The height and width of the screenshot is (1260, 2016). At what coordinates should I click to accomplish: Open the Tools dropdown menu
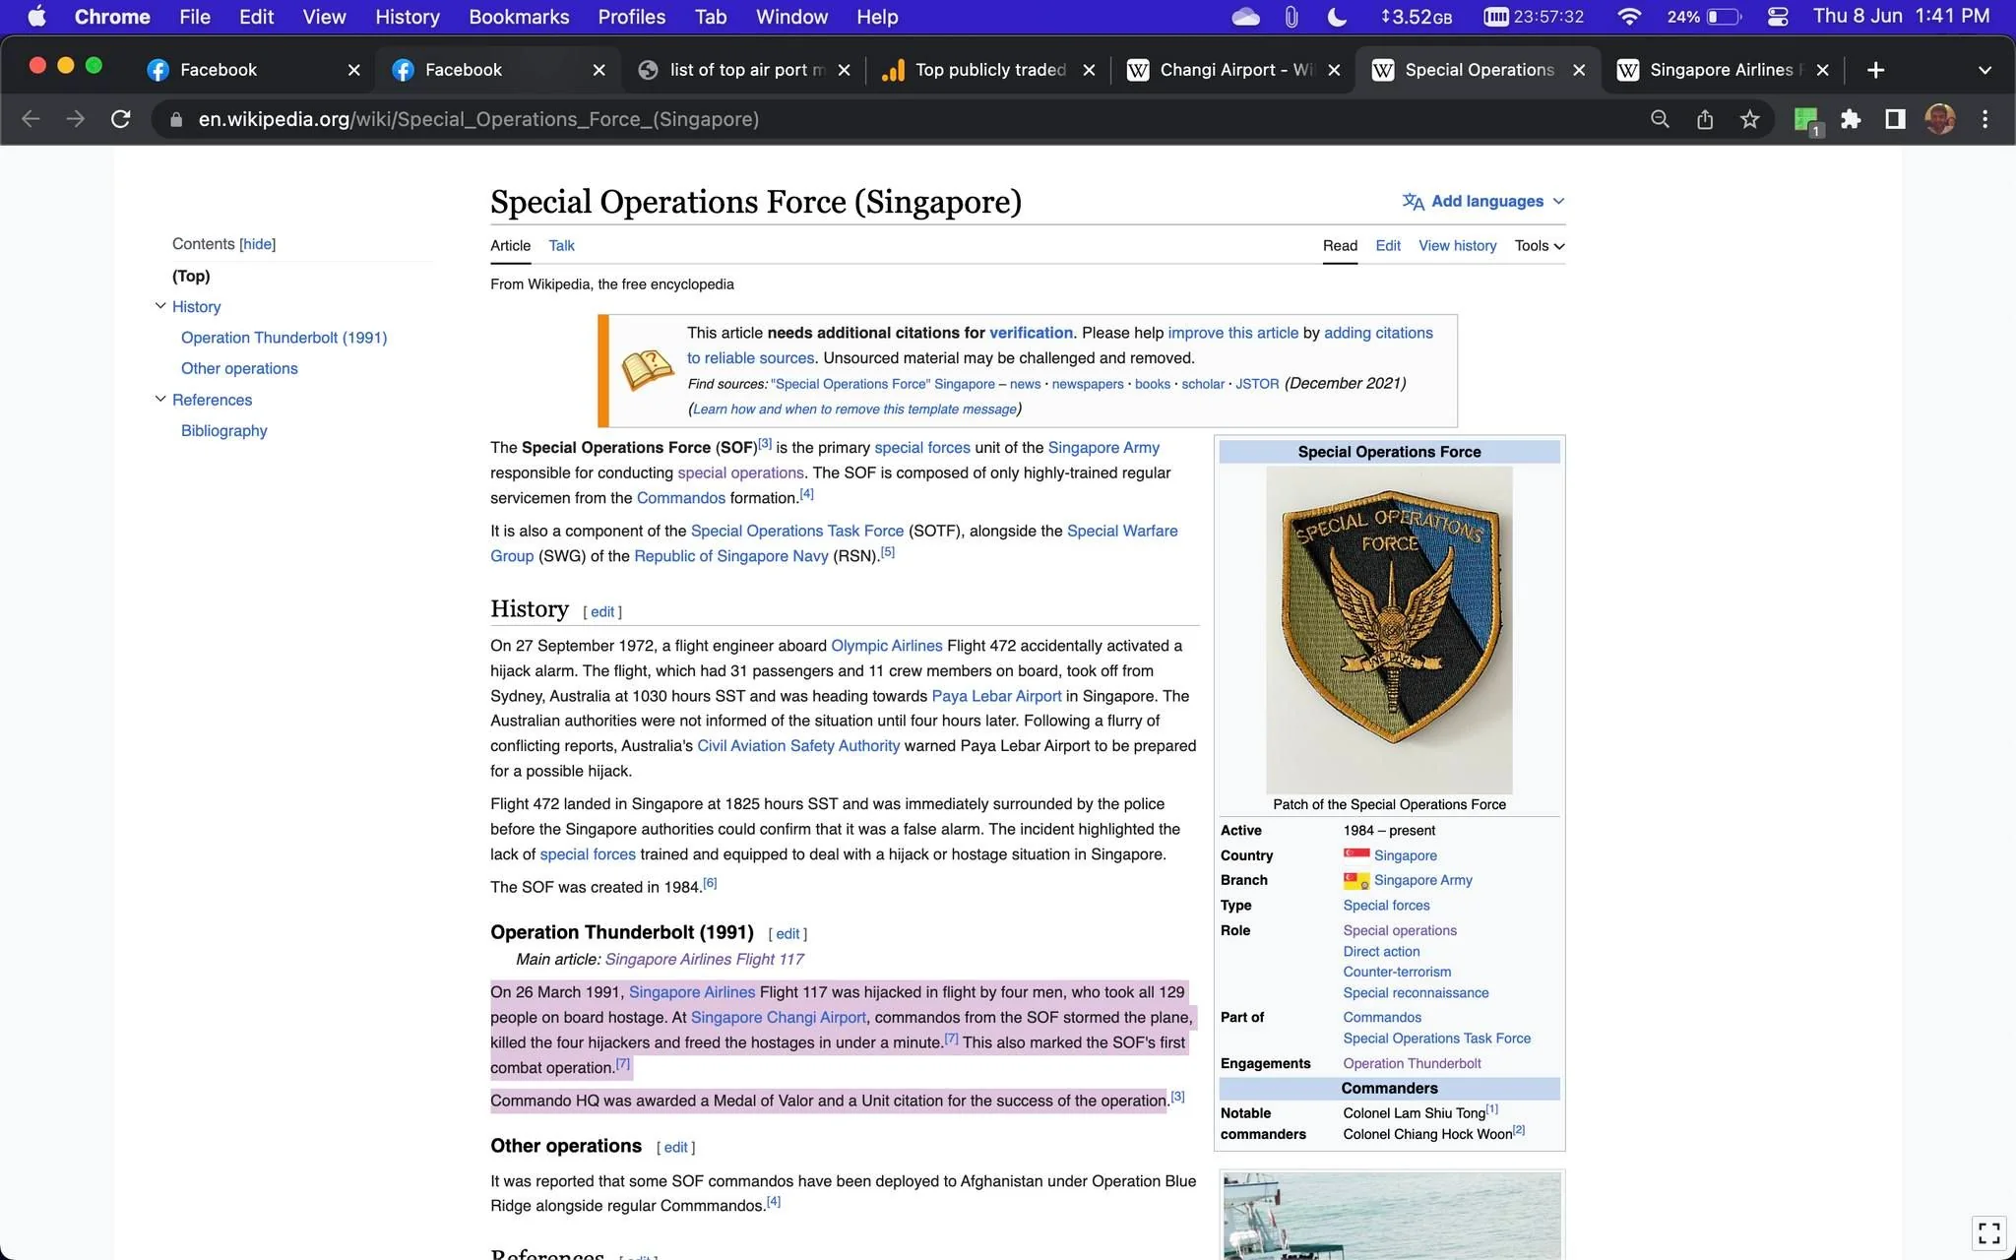pos(1540,246)
